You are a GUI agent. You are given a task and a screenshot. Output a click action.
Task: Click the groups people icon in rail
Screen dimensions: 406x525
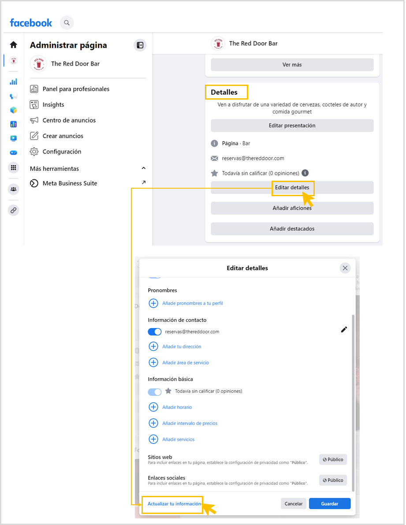[x=14, y=189]
